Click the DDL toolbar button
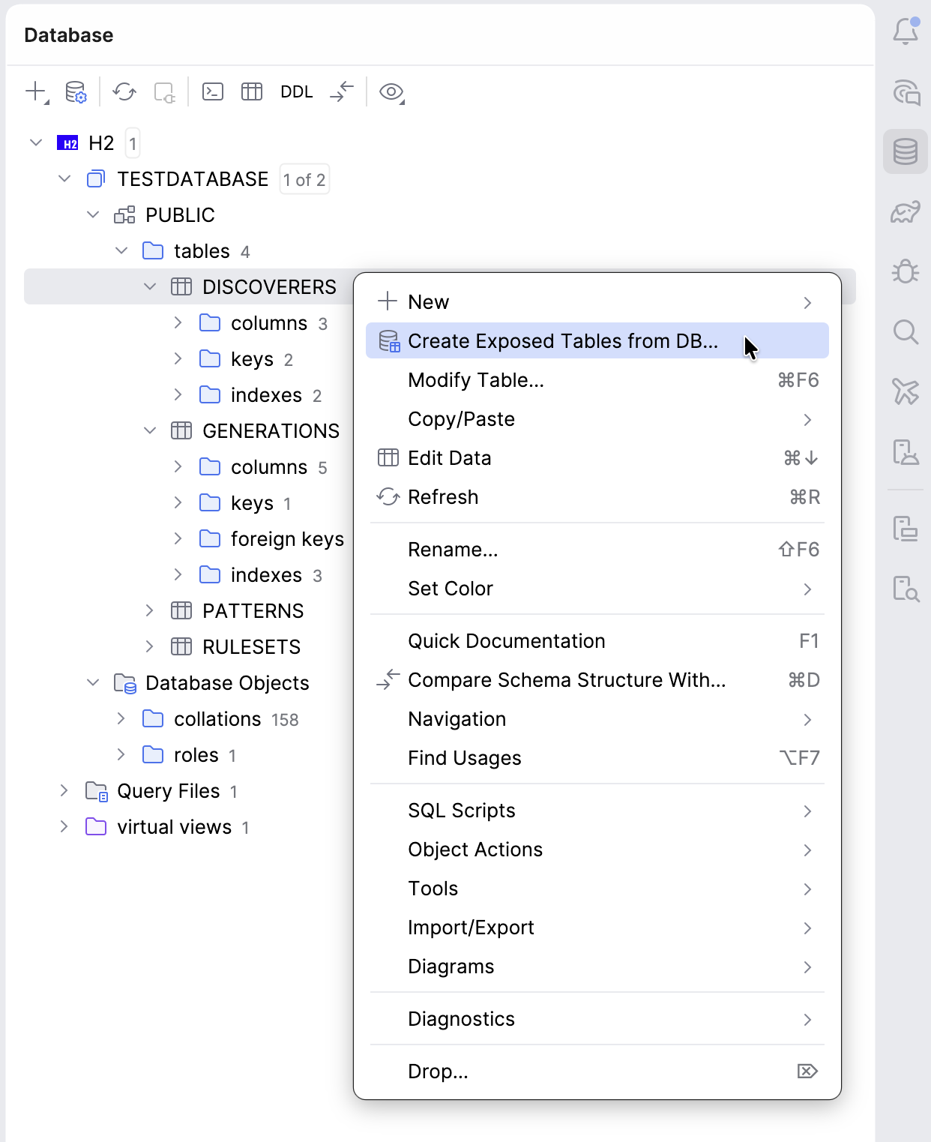This screenshot has height=1142, width=931. tap(297, 91)
